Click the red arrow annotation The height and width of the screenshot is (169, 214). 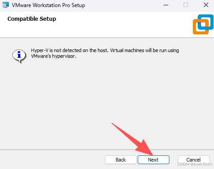pyautogui.click(x=132, y=139)
